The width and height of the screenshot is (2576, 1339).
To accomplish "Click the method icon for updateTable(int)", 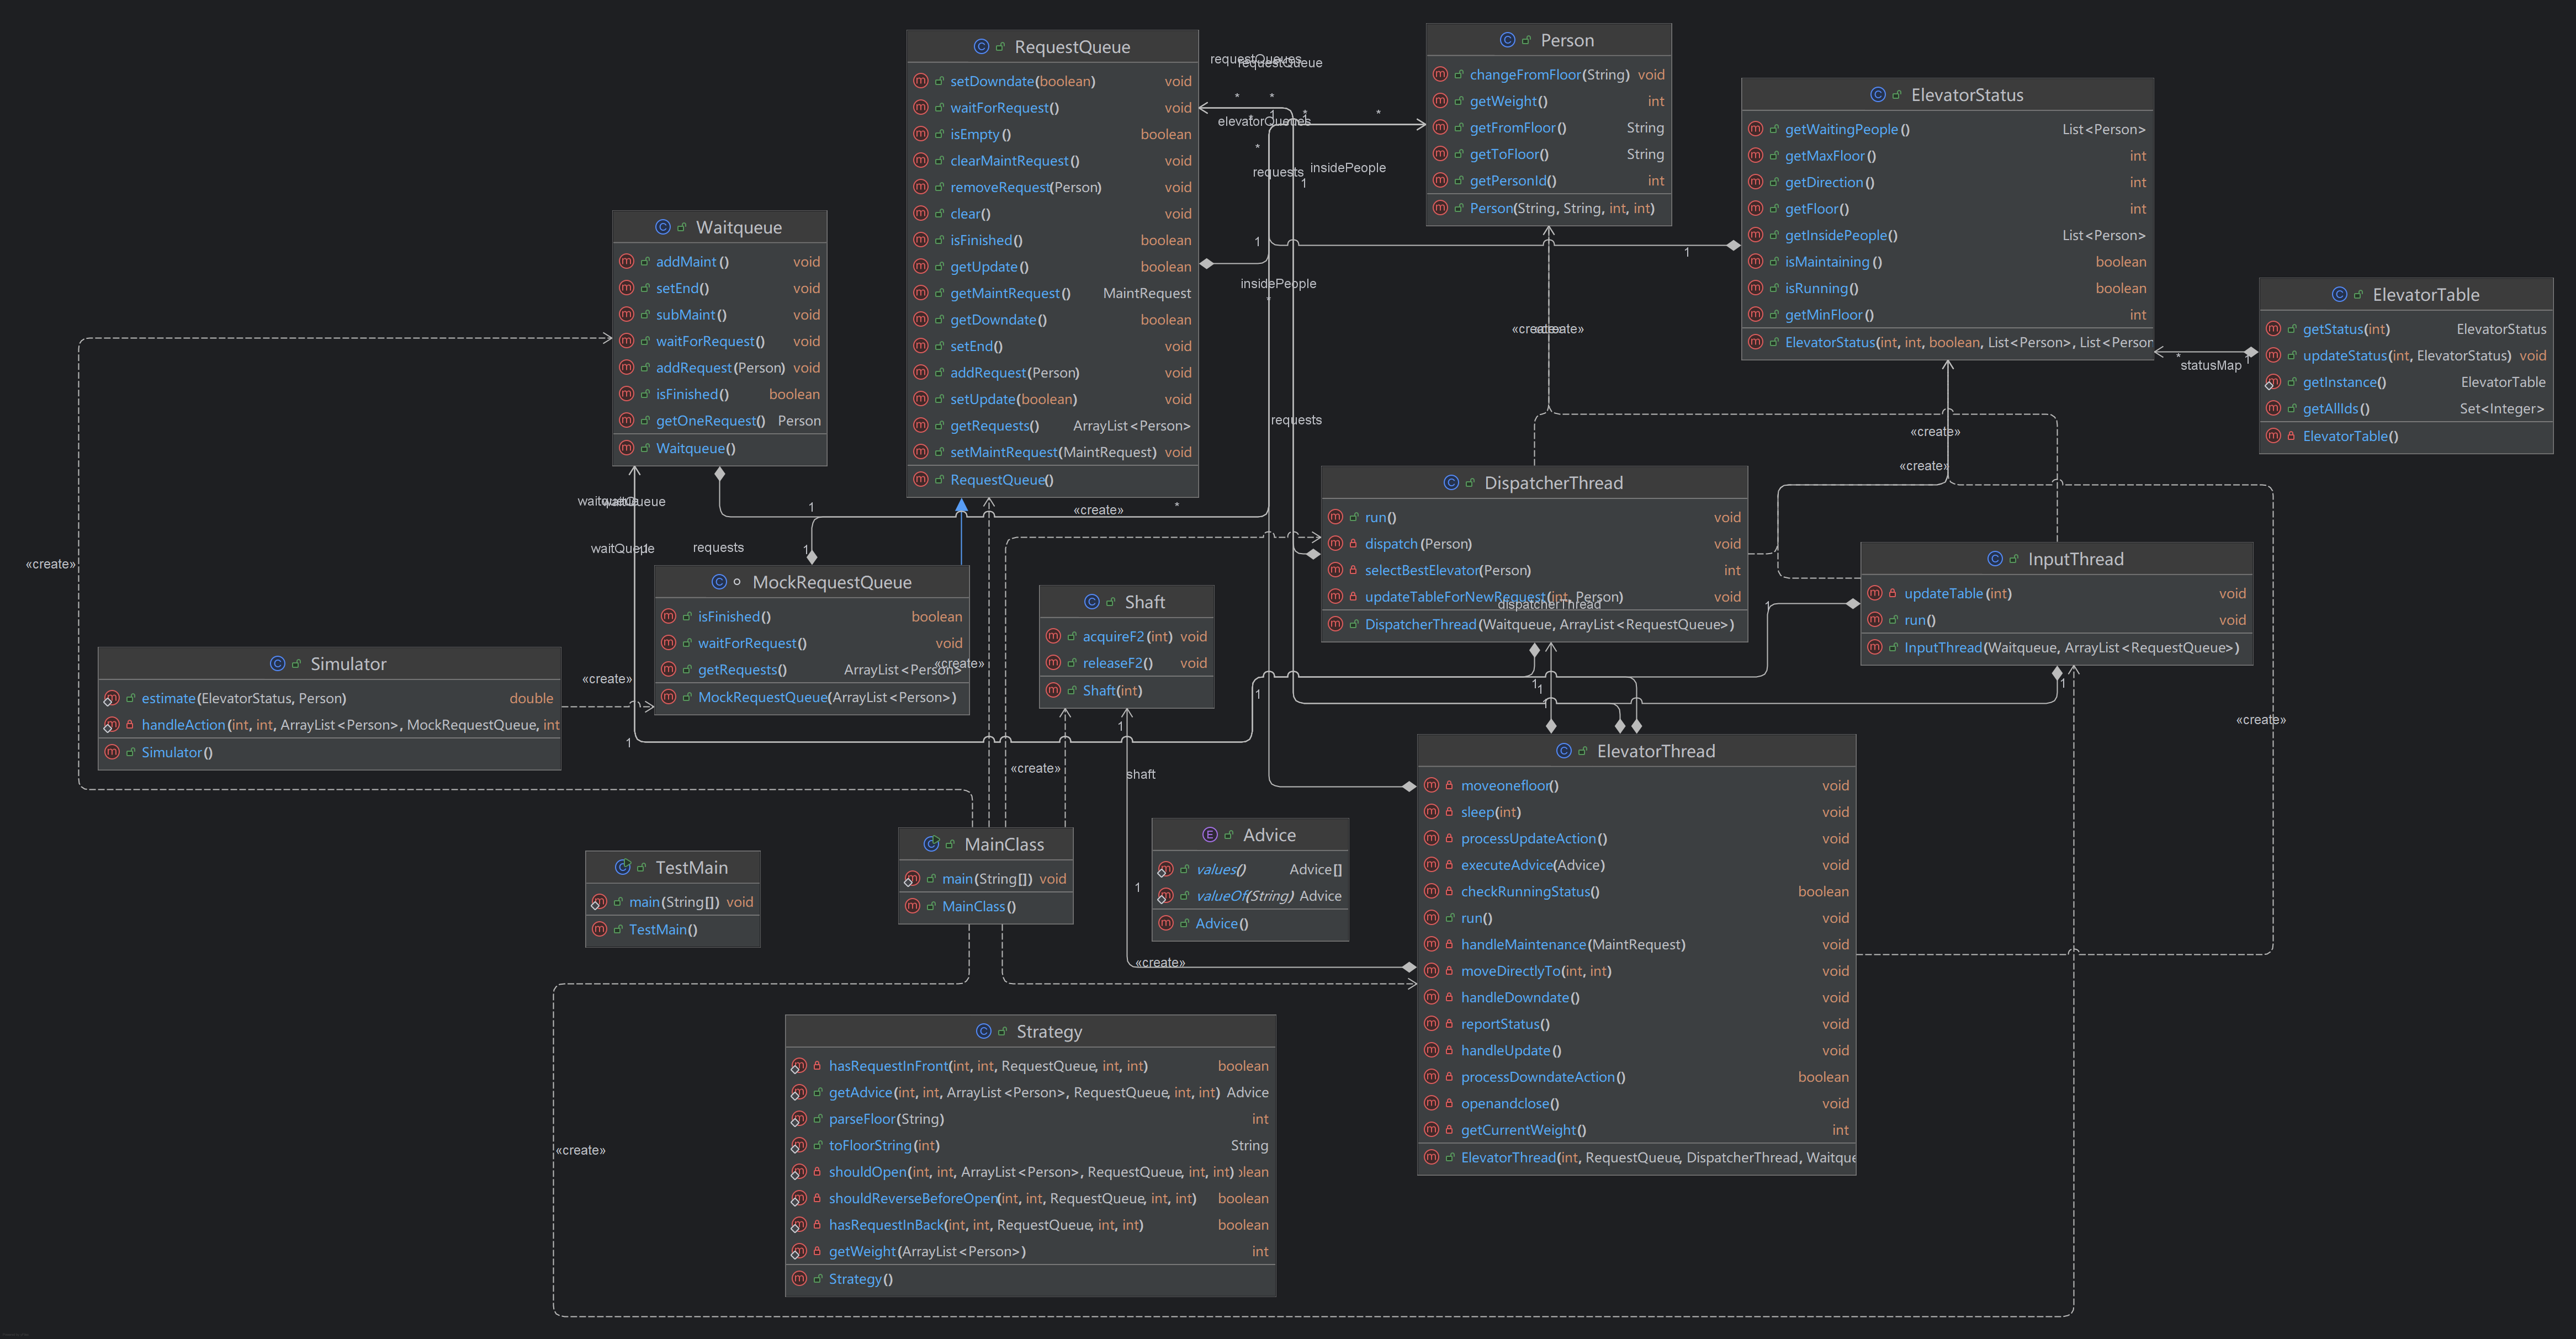I will (x=1875, y=593).
